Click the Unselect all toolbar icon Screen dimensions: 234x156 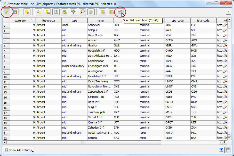[x=47, y=12]
